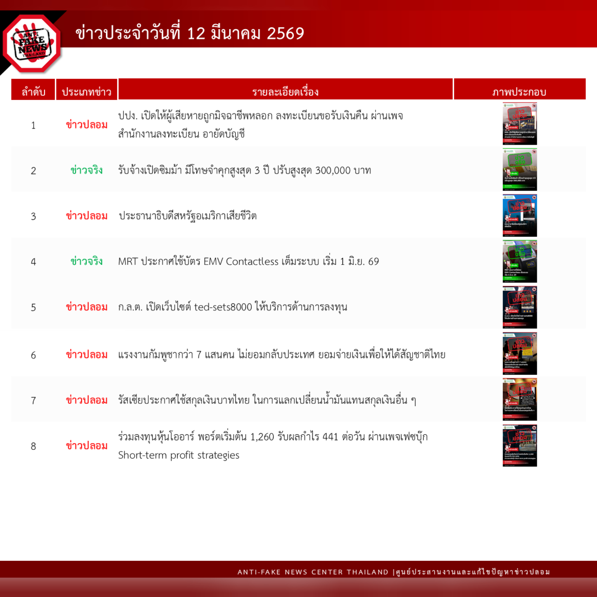Open thumbnail for US president news row
Image resolution: width=597 pixels, height=597 pixels.
click(x=520, y=215)
